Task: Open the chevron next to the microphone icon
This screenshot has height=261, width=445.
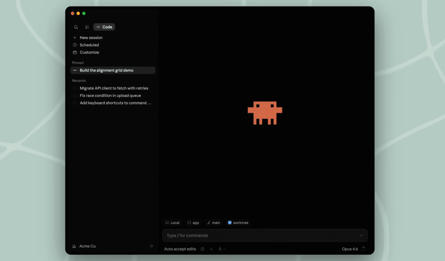Action: pyautogui.click(x=224, y=249)
